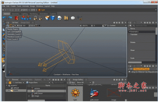This screenshot has width=158, height=102.
Task: Click the hourglass tool in left toolbar
Action: pos(4,45)
